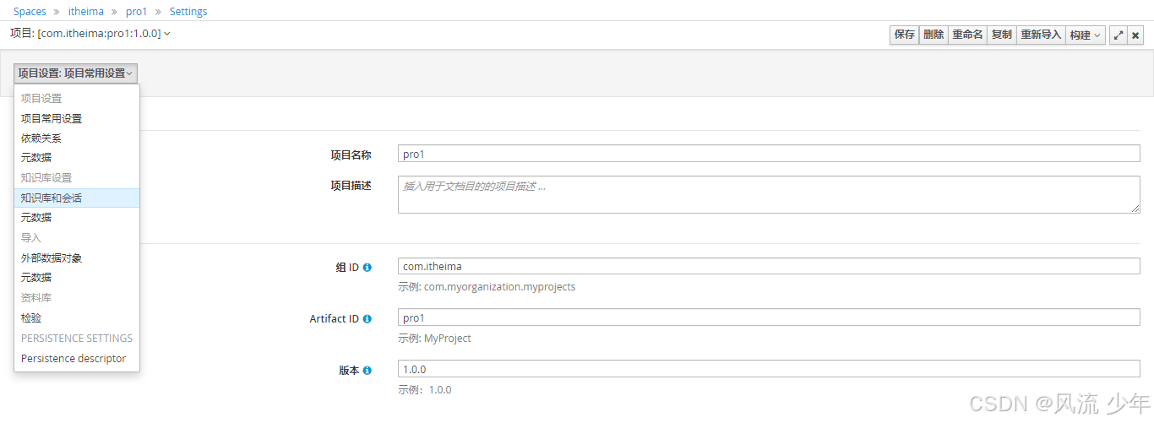The width and height of the screenshot is (1154, 423).
Task: Go to Spaces breadcrumb link
Action: point(30,12)
